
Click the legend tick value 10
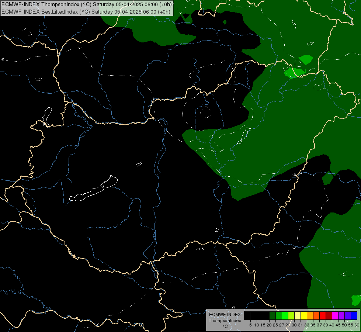click(x=257, y=325)
